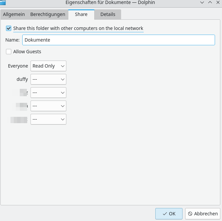Confirm changes with the OK button
Viewport: 222px width, 221px height.
coord(169,214)
